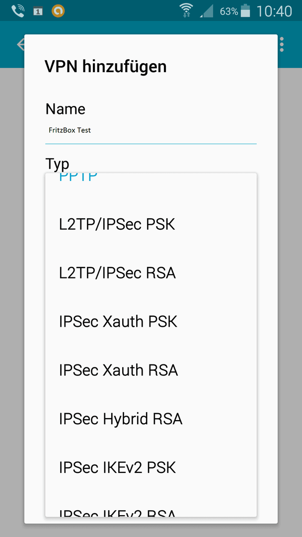The image size is (302, 537).
Task: Edit the Name field containing FritzBox Test
Action: click(x=151, y=131)
